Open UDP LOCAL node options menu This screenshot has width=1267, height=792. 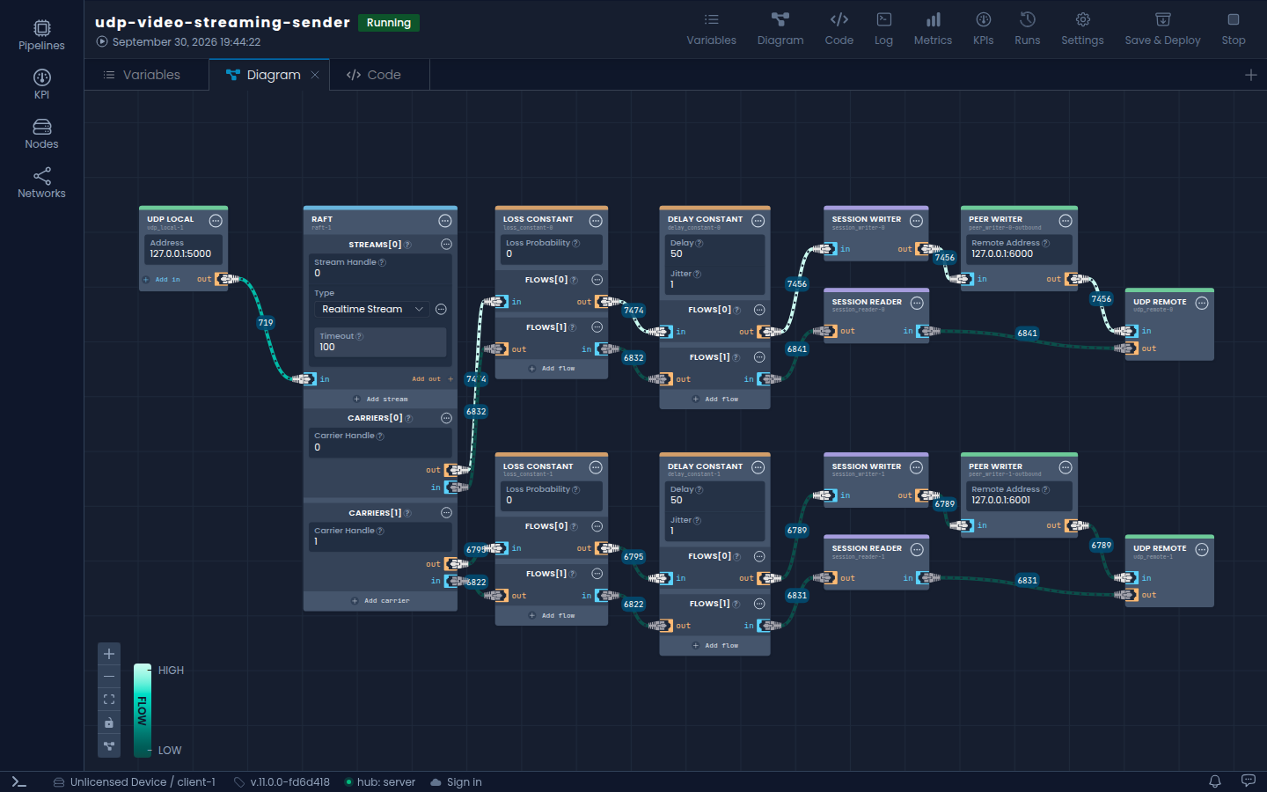(216, 221)
